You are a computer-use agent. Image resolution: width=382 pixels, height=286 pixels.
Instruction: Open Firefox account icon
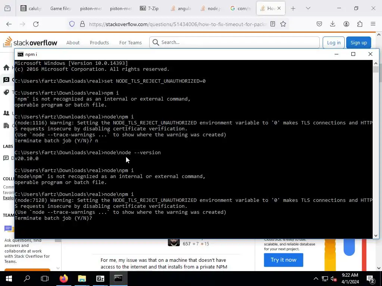click(346, 24)
